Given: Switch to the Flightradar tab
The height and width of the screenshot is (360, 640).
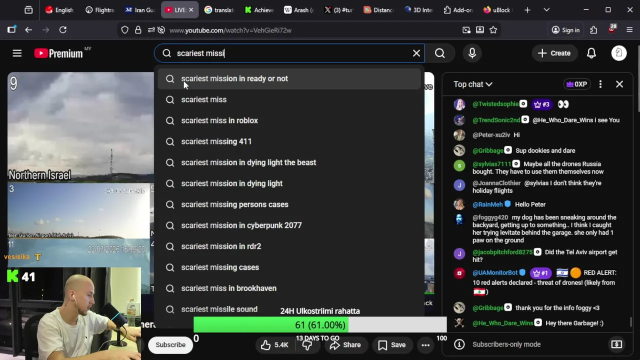Looking at the screenshot, I should (99, 10).
